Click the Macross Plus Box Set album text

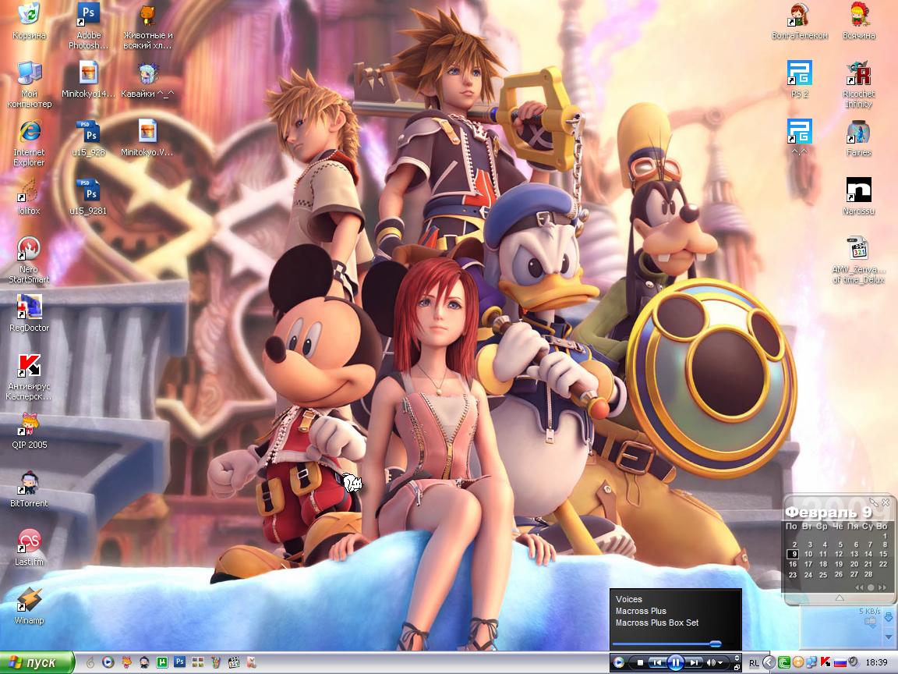point(657,623)
